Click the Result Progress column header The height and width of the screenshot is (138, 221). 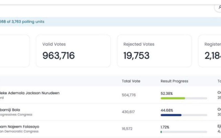click(x=174, y=81)
